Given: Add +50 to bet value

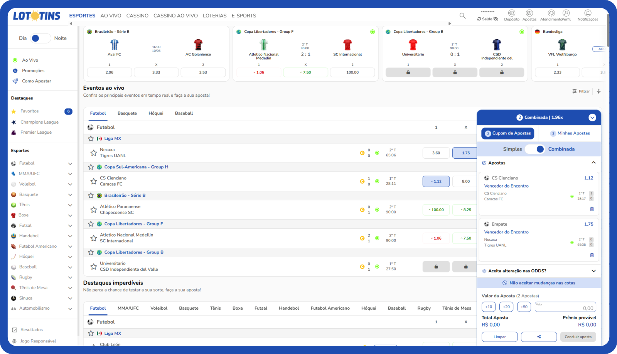Looking at the screenshot, I should (524, 307).
